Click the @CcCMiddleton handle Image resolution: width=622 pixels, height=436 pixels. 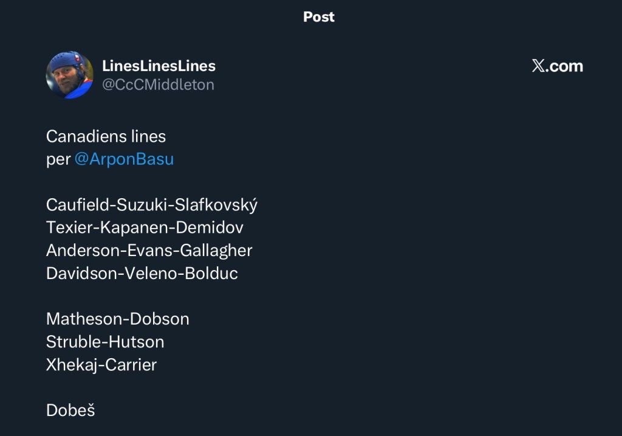click(158, 85)
